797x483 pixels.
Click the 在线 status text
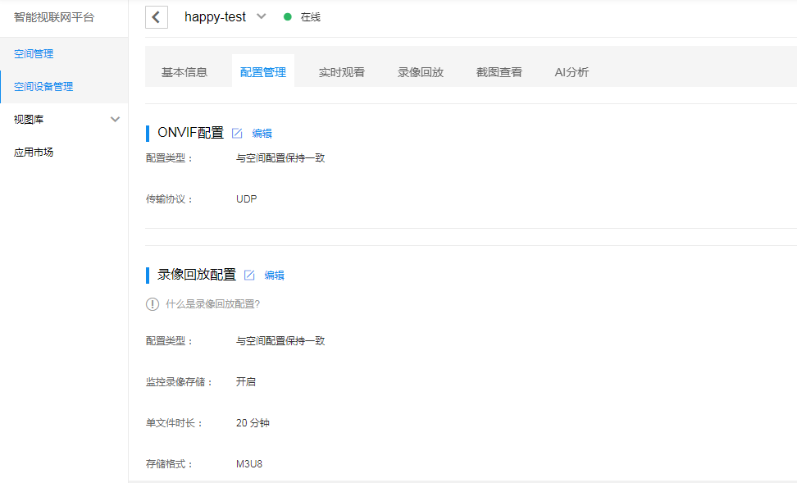[311, 17]
